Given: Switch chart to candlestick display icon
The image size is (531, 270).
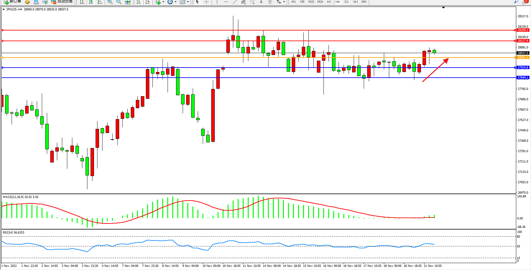Looking at the screenshot, I should click(x=91, y=2).
